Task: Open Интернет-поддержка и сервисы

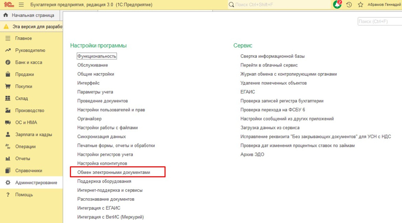Action: (110, 190)
